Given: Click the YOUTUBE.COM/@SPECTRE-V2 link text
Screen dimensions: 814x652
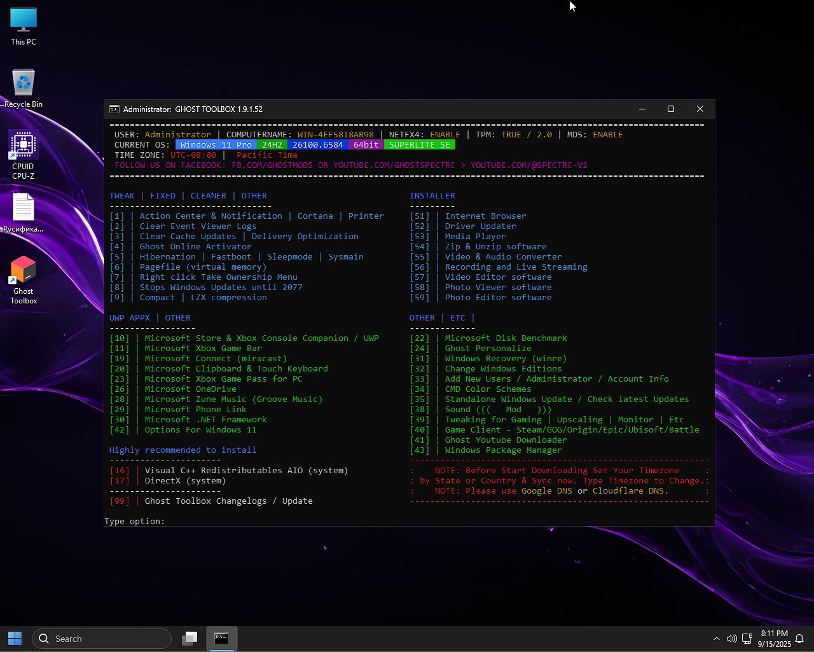Looking at the screenshot, I should 528,165.
